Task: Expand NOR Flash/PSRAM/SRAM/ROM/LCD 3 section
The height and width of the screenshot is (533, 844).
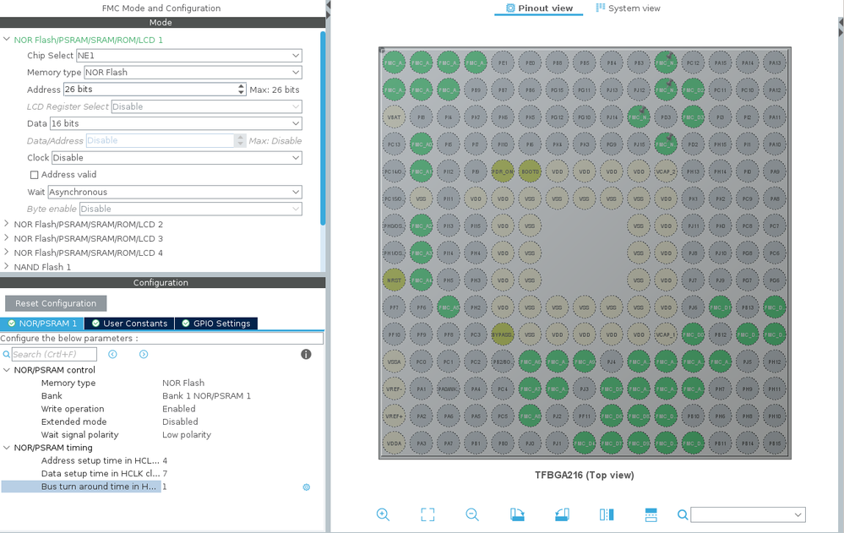Action: point(7,237)
